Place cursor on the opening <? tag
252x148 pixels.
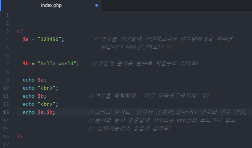click(20, 31)
